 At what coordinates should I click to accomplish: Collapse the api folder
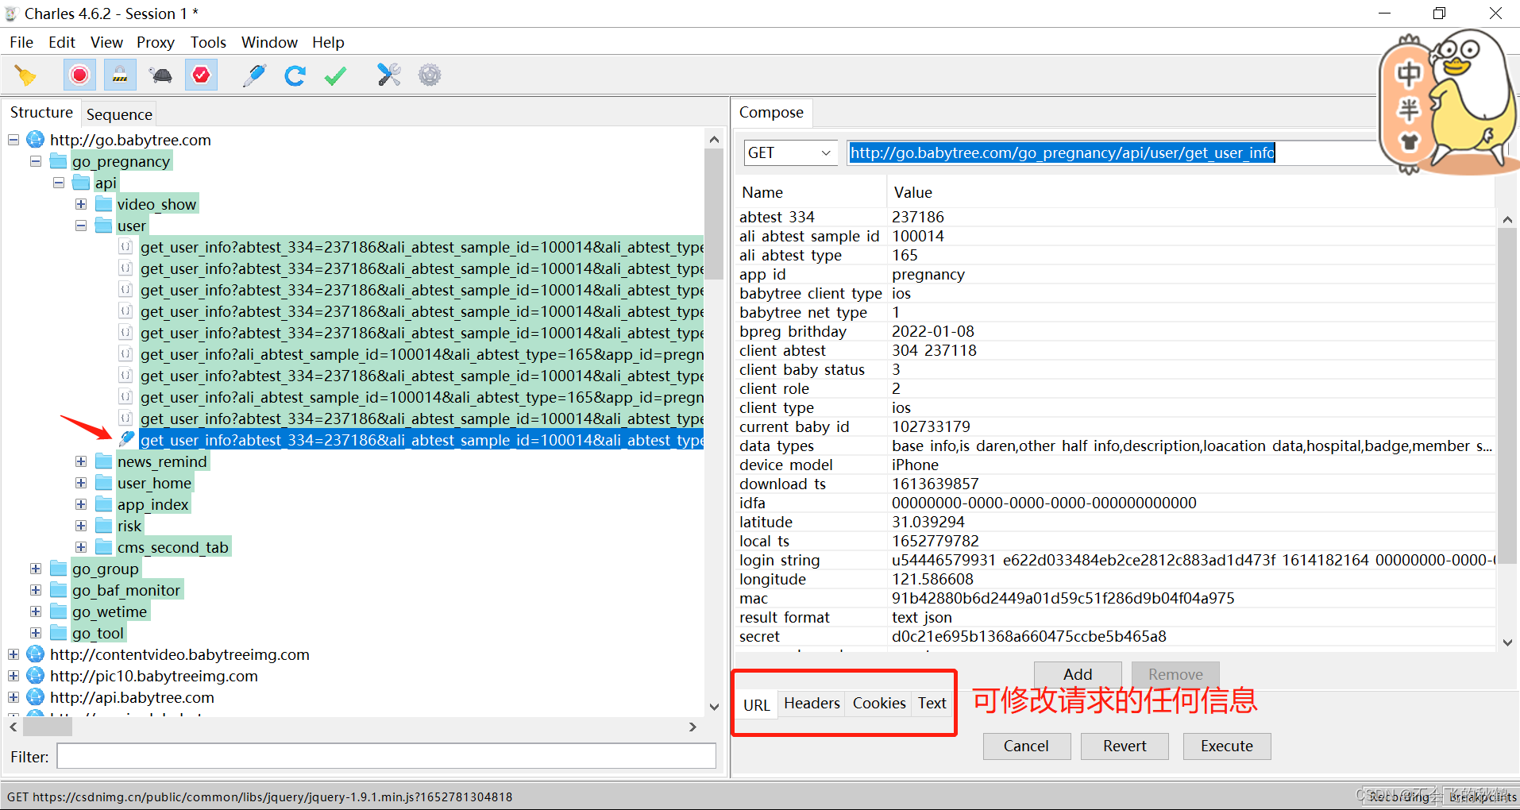pyautogui.click(x=58, y=183)
